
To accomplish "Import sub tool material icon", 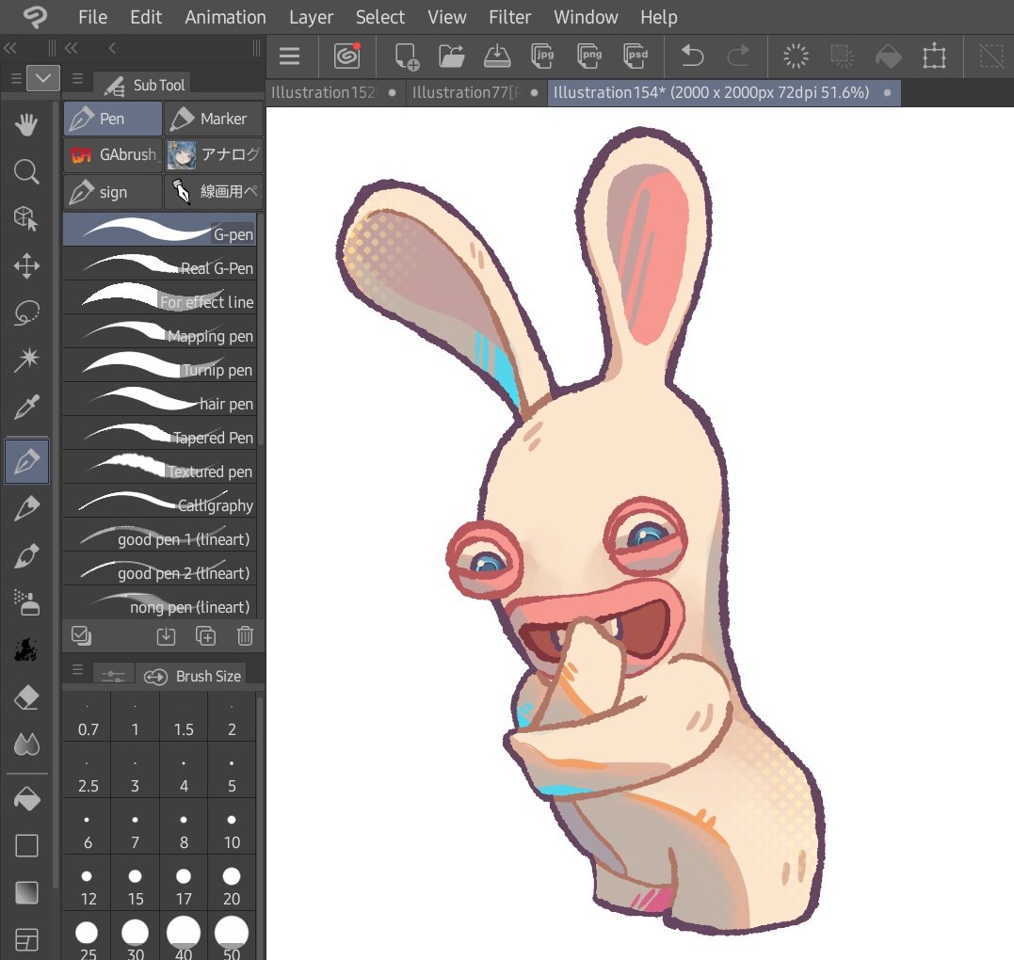I will tap(167, 636).
